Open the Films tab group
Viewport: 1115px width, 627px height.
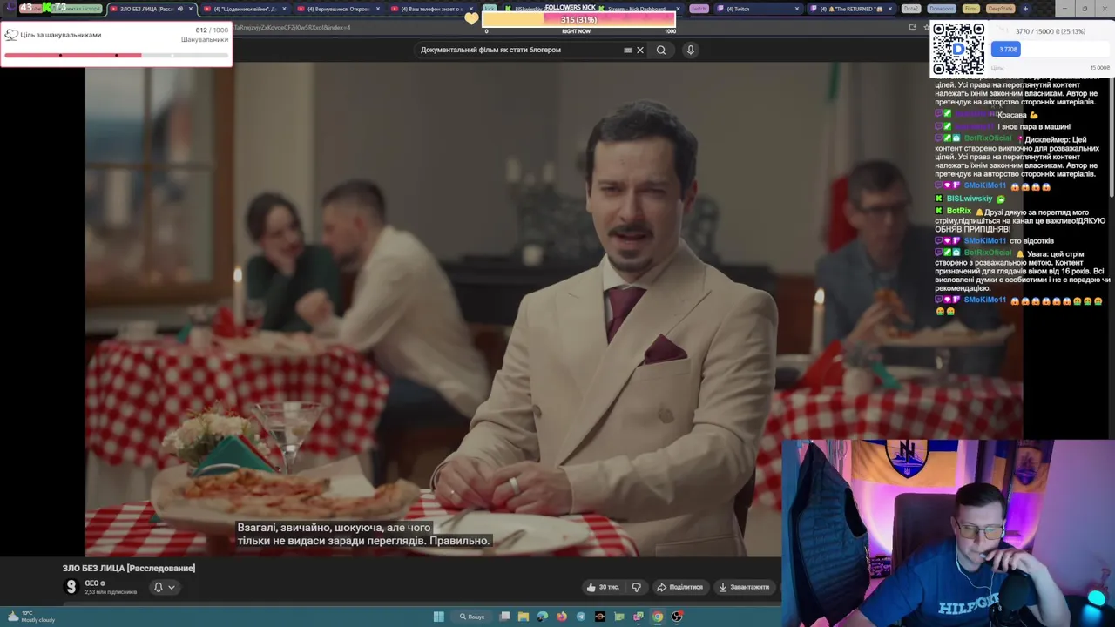click(971, 9)
